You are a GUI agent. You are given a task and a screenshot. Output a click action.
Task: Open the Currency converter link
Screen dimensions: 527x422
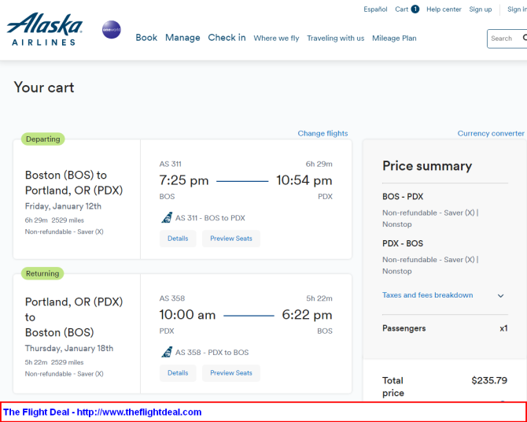[x=491, y=133]
